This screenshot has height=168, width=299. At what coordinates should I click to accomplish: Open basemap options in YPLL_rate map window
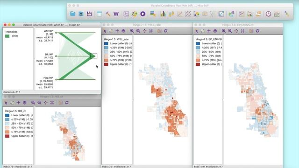point(159,31)
